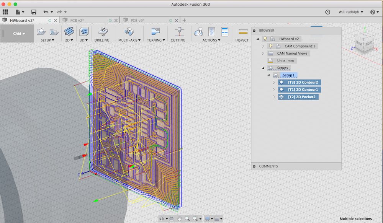
Task: Save the design with floppy icon
Action: coord(34,12)
